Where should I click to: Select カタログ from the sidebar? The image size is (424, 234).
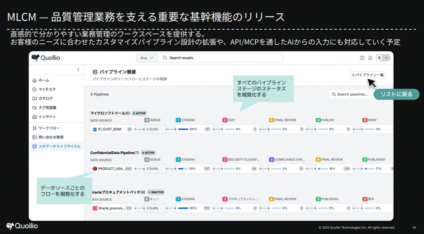click(45, 99)
